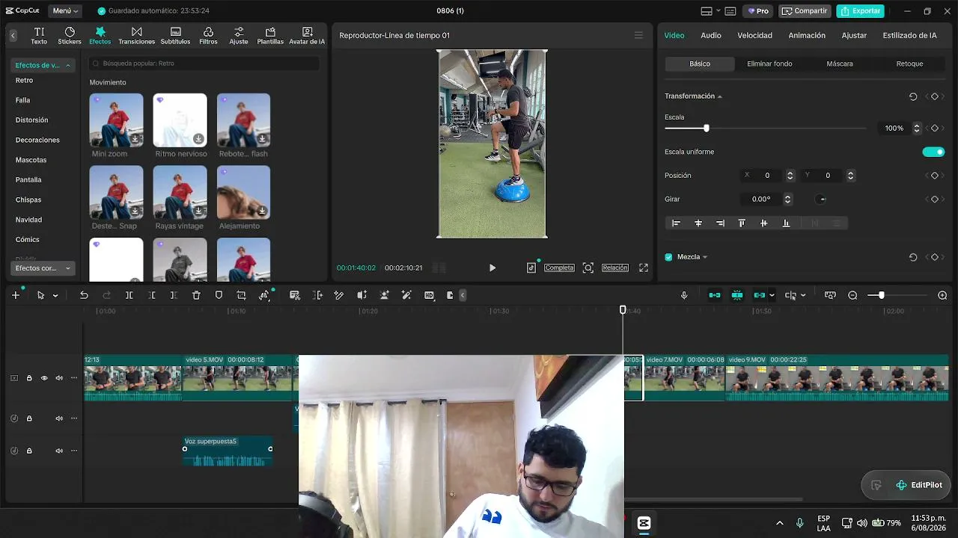Hide the main video track with eye icon
This screenshot has height=538, width=958.
(x=44, y=378)
